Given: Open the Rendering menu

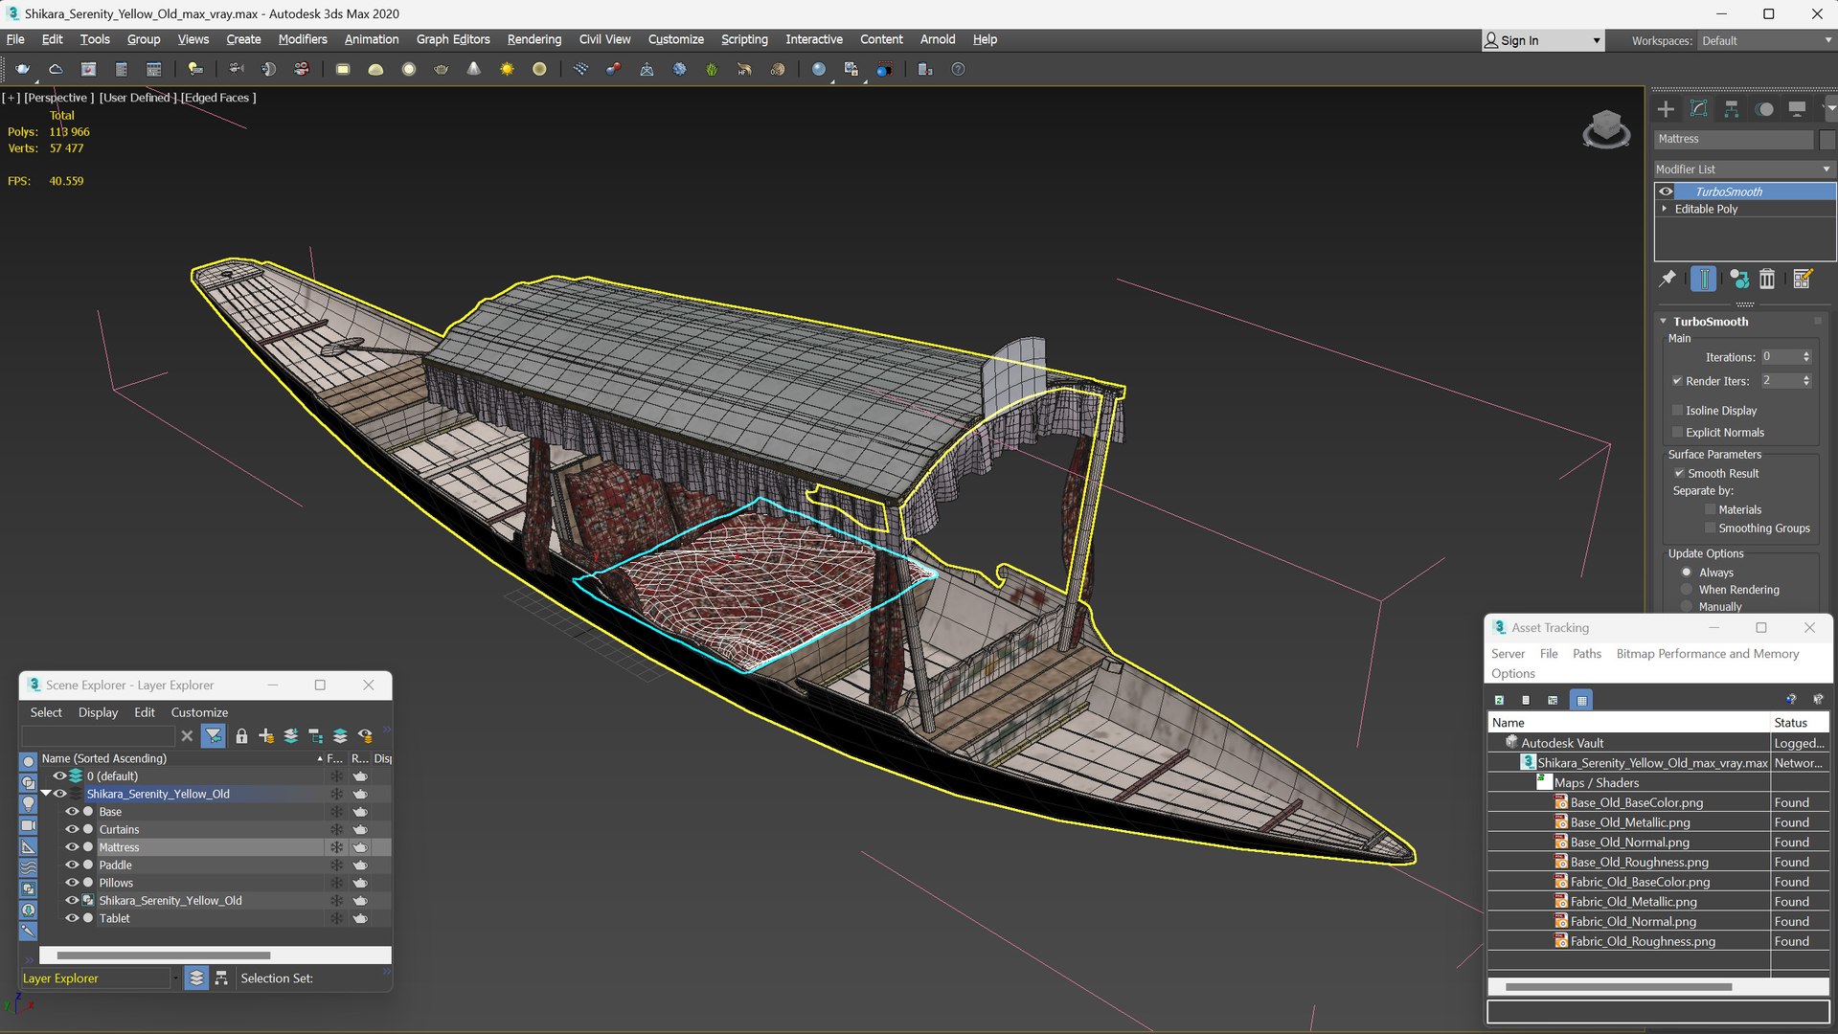Looking at the screenshot, I should 533,39.
